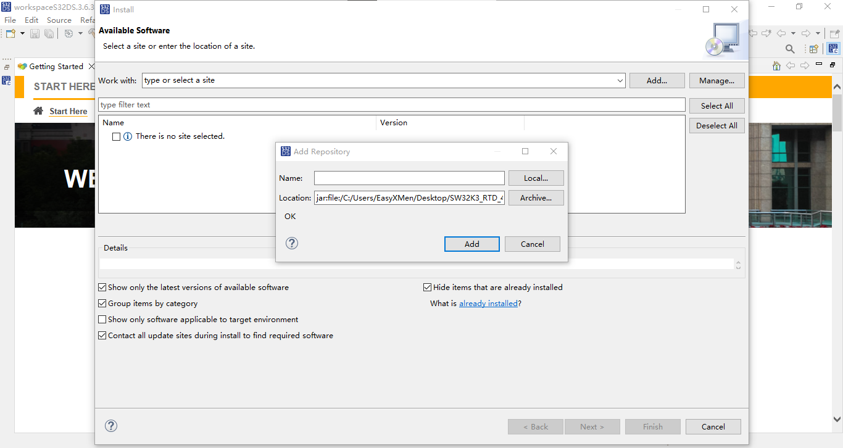This screenshot has height=448, width=843.
Task: Click the Restore icon in left sidebar
Action: click(6, 67)
